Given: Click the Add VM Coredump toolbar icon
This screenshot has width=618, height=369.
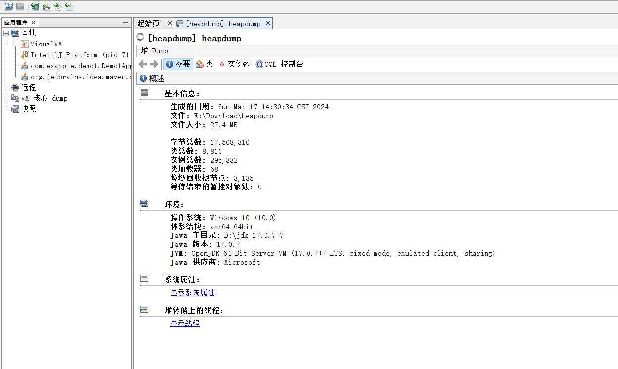Looking at the screenshot, I should 58,6.
